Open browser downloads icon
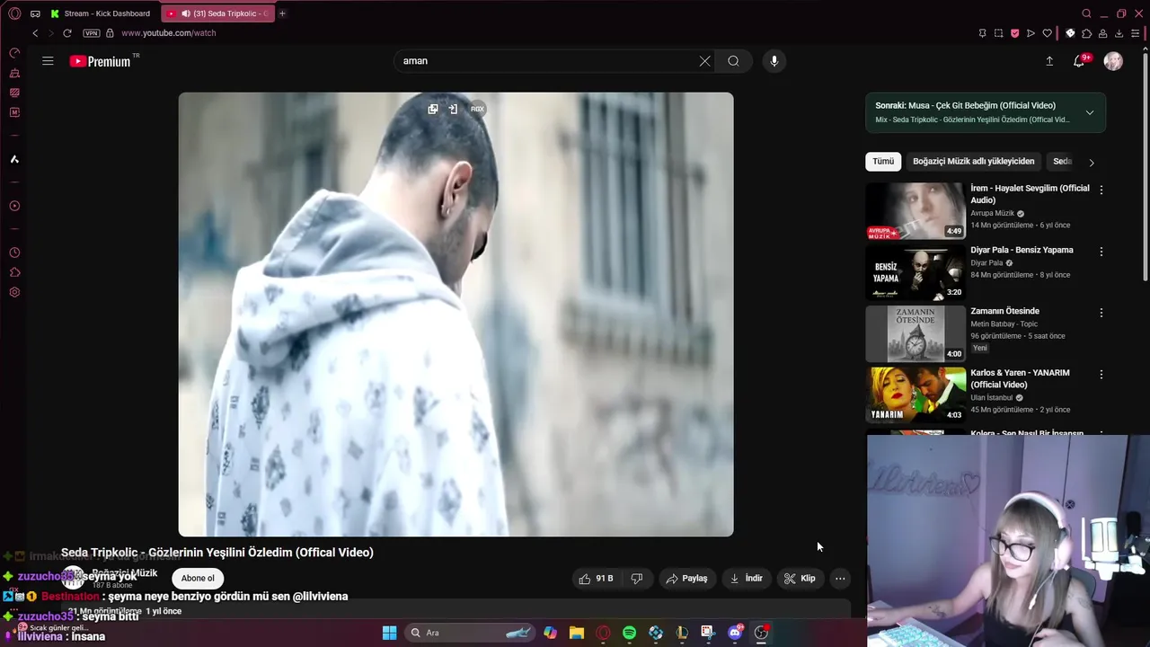 1119,33
